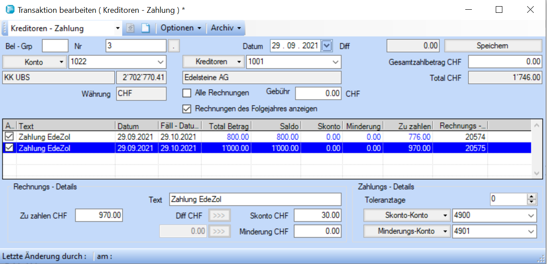Click the small dot button next to Nr
The width and height of the screenshot is (547, 264).
(x=174, y=45)
